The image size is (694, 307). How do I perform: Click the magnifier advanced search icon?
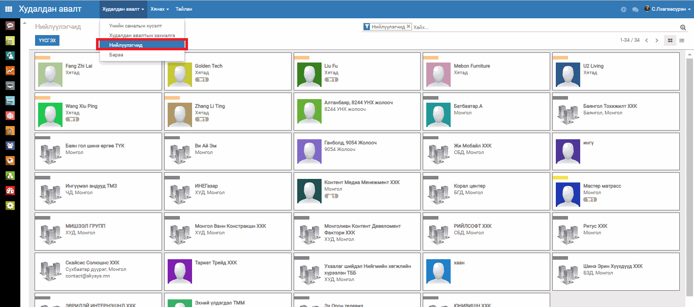[683, 27]
